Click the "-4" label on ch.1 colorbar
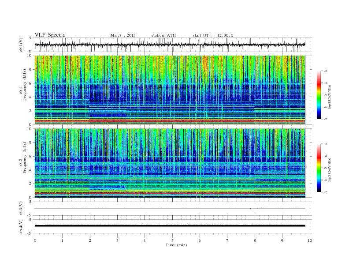 pos(325,83)
